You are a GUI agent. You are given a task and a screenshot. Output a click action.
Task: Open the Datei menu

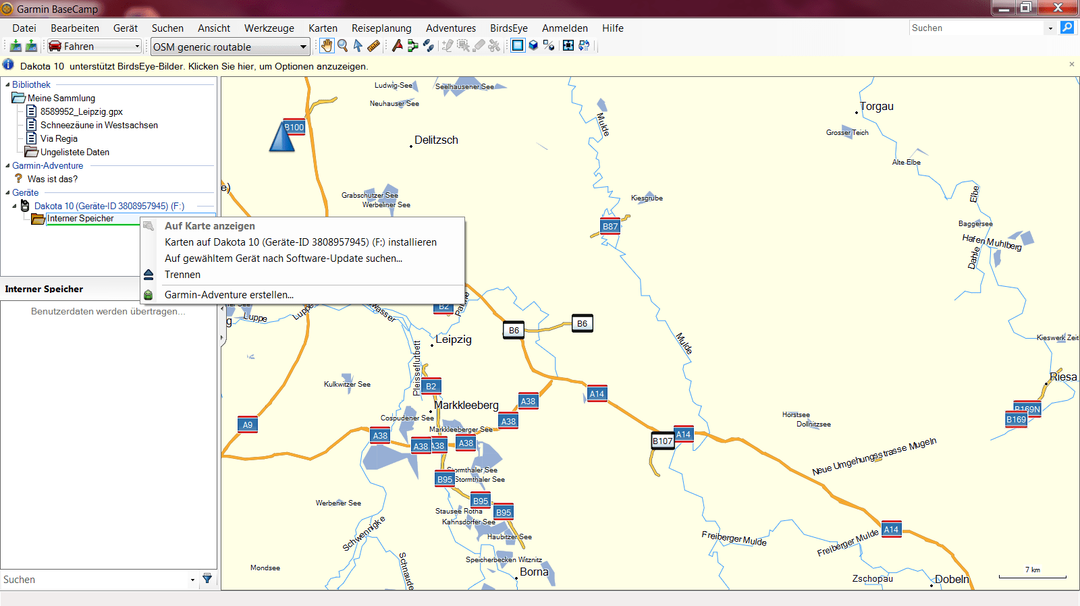24,28
